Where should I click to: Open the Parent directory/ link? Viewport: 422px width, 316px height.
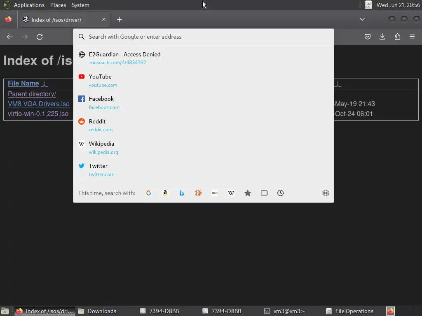point(32,94)
